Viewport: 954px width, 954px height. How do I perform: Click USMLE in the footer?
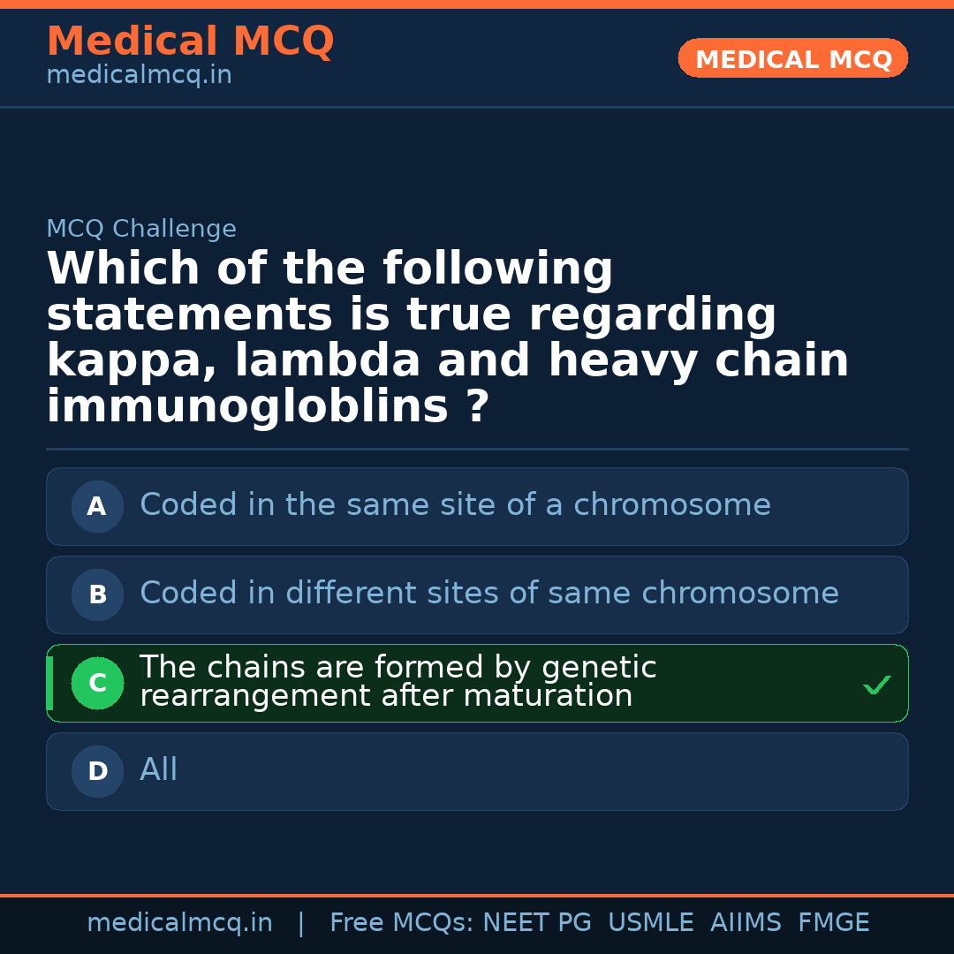click(650, 923)
